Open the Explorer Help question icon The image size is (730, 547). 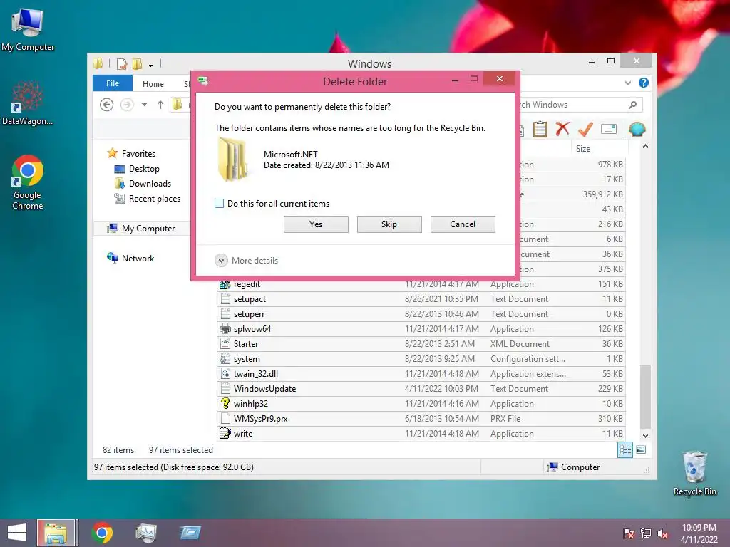pyautogui.click(x=644, y=83)
